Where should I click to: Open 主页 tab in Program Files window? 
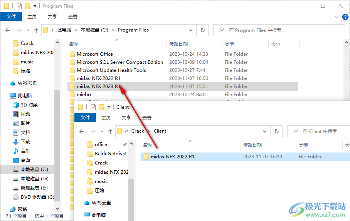[x=32, y=17]
